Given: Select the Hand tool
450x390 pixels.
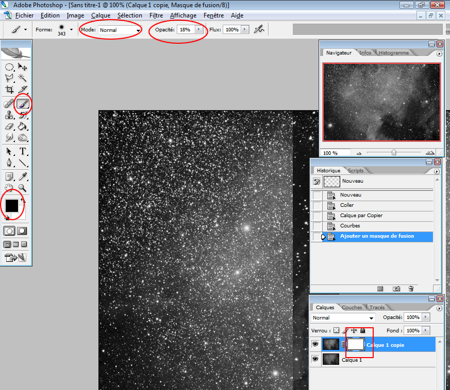Looking at the screenshot, I should pos(9,188).
